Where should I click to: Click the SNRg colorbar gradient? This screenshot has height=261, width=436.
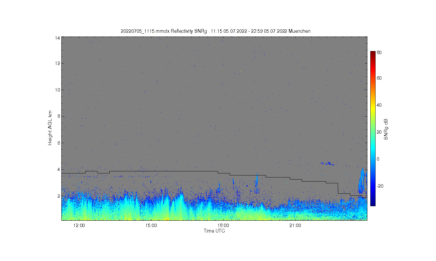coord(373,128)
